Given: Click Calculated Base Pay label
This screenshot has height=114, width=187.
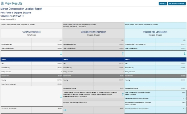Looking at the screenshot, I should [x=70, y=44].
